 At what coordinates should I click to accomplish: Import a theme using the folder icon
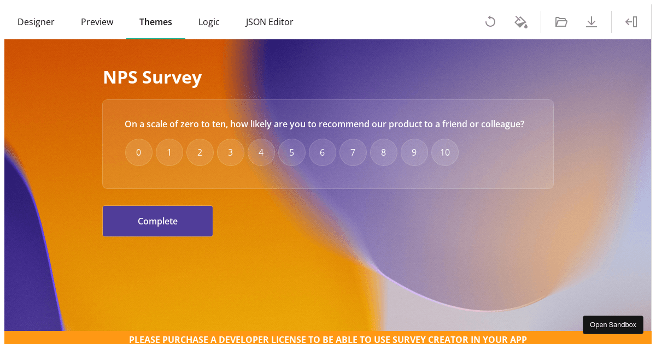tap(561, 22)
